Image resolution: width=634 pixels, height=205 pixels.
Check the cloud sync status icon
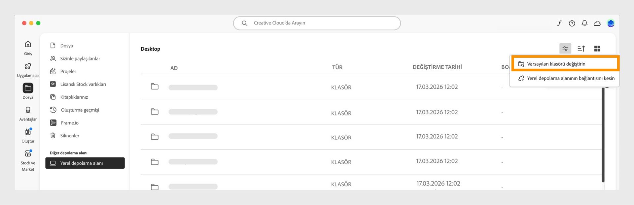tap(597, 23)
